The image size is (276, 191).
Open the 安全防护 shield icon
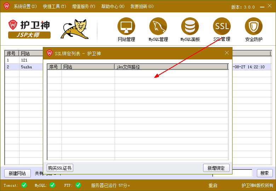pyautogui.click(x=254, y=27)
